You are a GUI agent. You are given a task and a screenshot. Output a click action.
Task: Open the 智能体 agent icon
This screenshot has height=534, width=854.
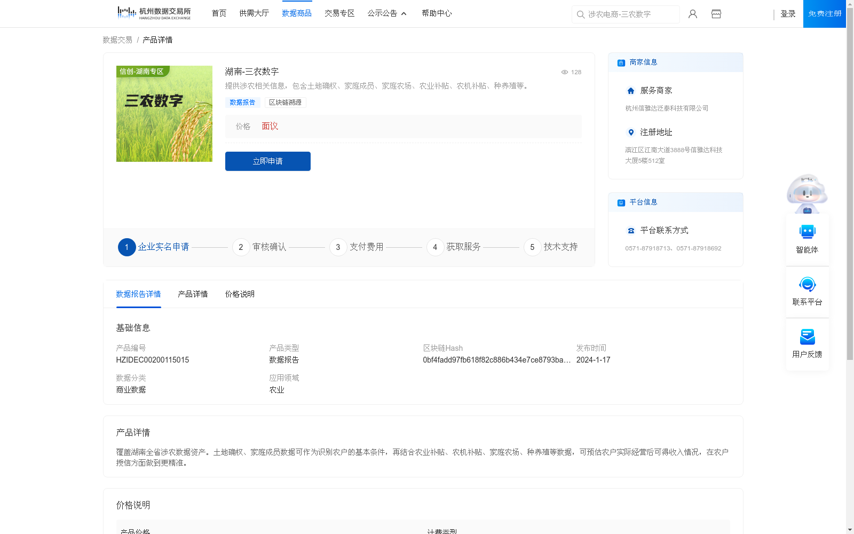pos(807,232)
